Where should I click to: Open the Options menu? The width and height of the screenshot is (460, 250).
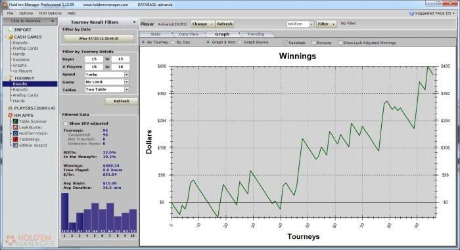pyautogui.click(x=26, y=13)
